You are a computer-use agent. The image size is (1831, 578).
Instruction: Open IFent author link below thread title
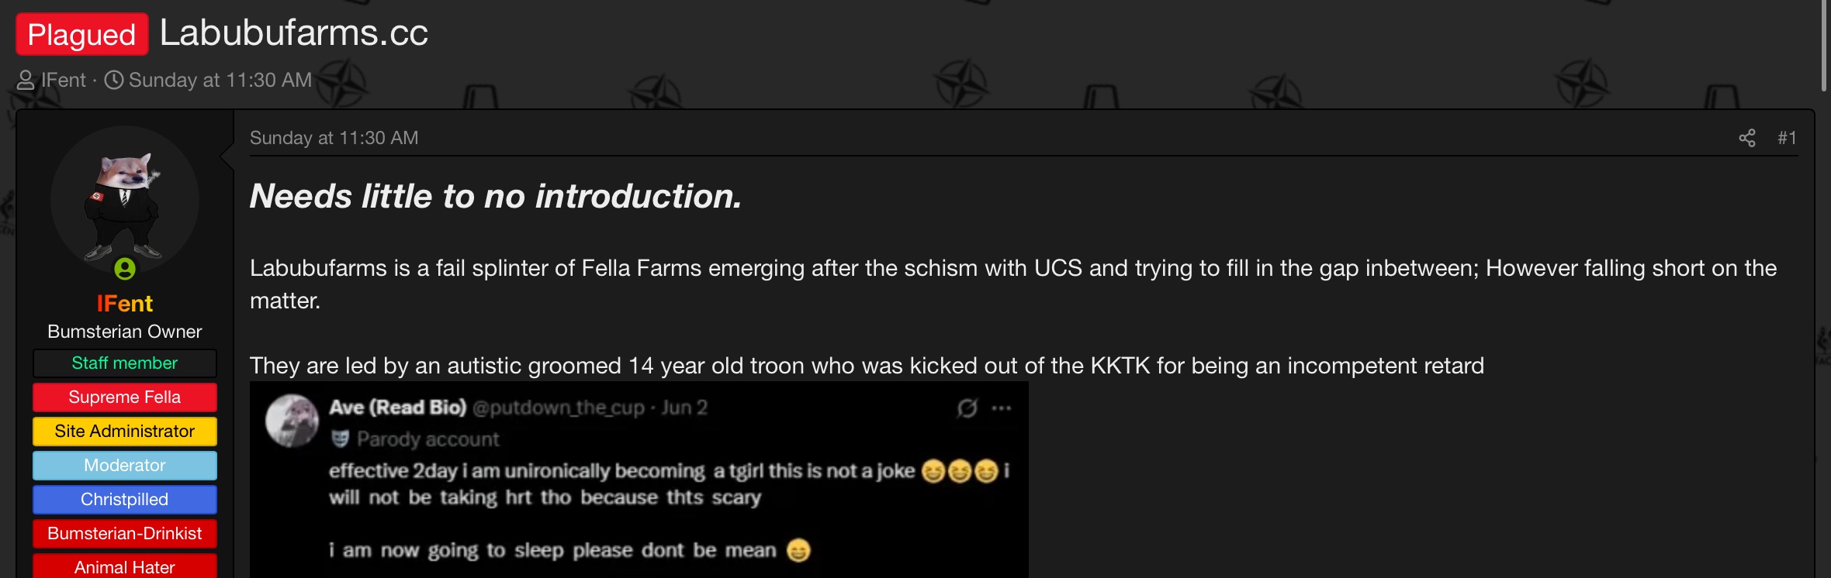[x=64, y=81]
